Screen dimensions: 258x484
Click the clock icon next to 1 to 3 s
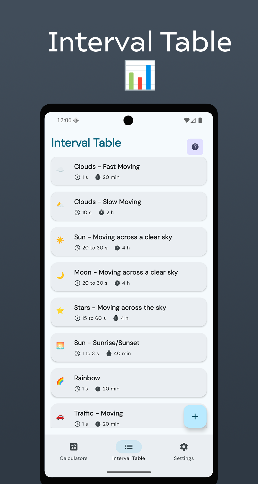tap(77, 354)
